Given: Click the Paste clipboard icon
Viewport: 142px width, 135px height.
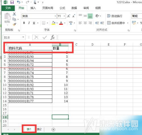Looking at the screenshot, I should pyautogui.click(x=7, y=16).
